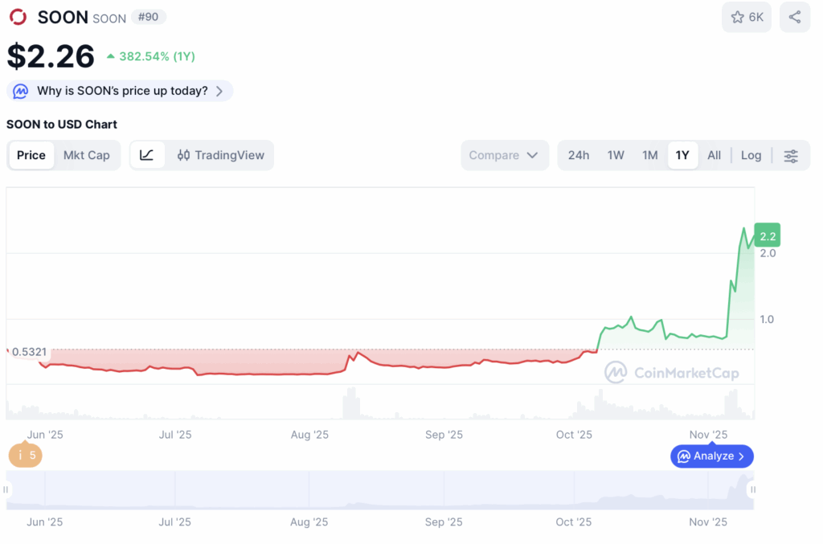
Task: Open chart settings sliders icon
Action: 791,156
